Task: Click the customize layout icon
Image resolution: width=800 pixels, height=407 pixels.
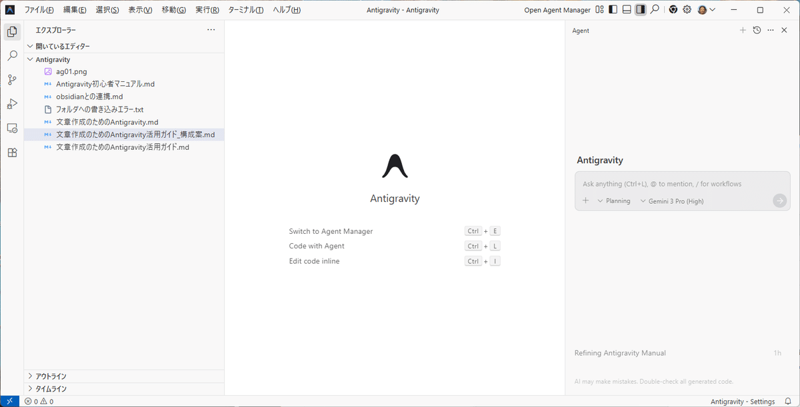Action: (600, 10)
